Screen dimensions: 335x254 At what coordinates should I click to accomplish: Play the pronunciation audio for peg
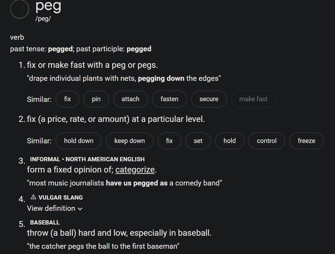point(19,9)
